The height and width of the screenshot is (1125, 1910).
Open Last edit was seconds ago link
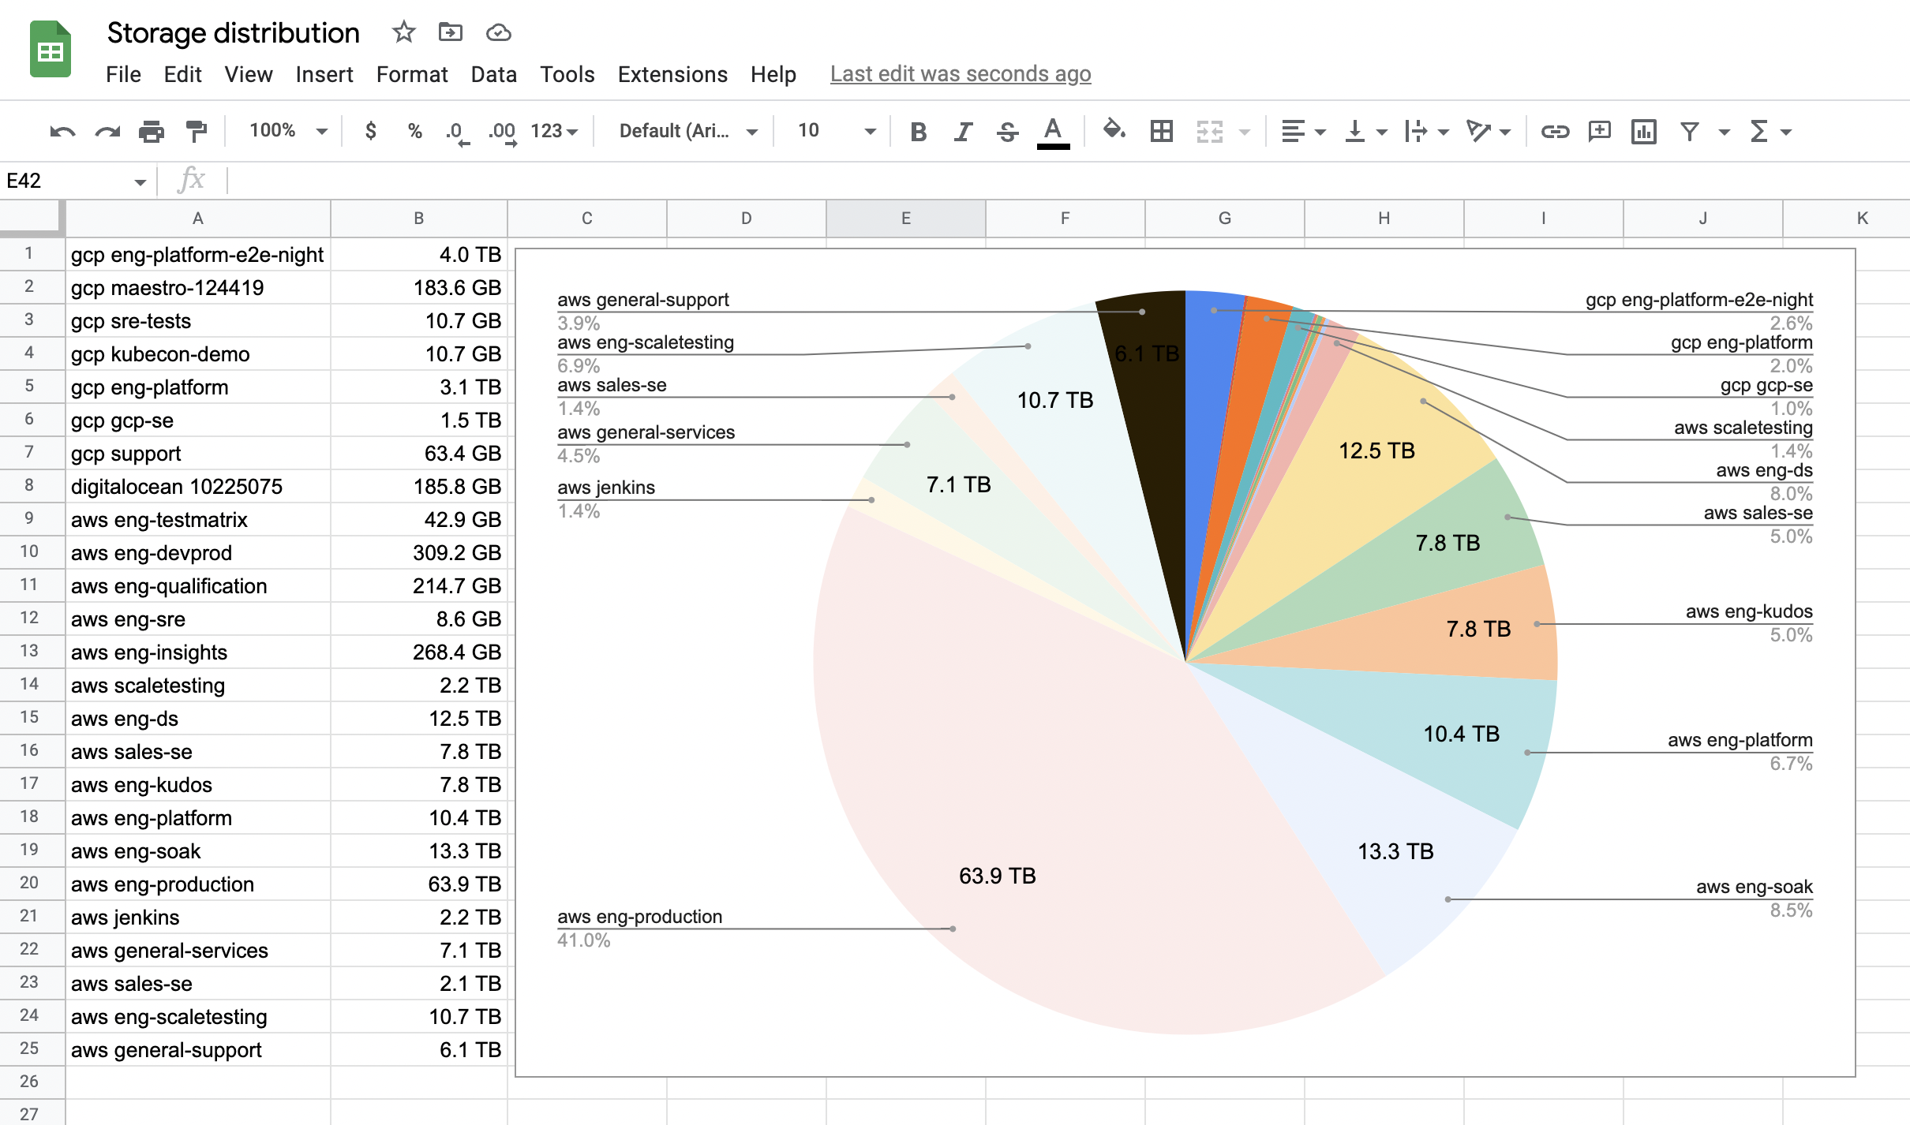[x=961, y=74]
